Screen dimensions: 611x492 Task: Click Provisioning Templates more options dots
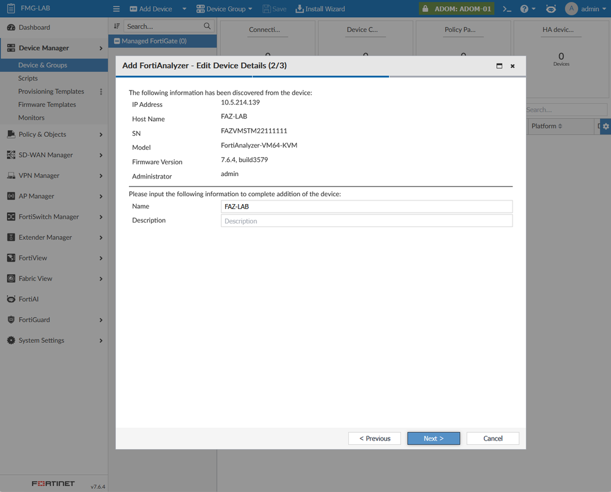point(101,92)
